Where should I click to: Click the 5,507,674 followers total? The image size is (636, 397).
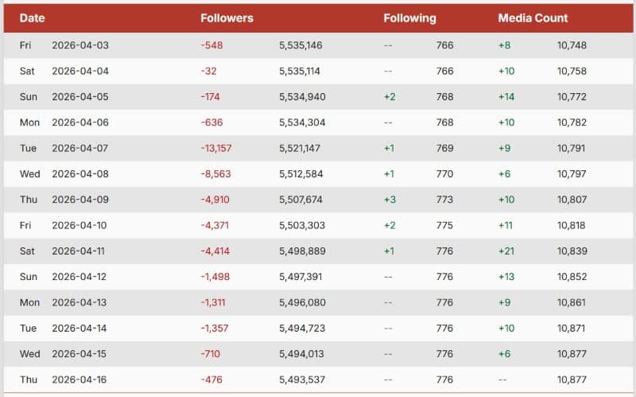(x=302, y=200)
